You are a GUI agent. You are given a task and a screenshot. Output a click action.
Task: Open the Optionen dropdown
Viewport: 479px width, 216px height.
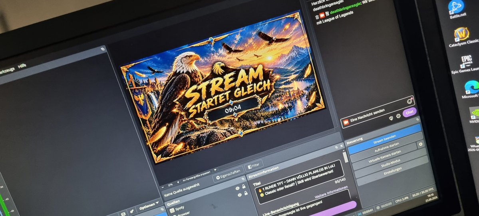(x=149, y=205)
